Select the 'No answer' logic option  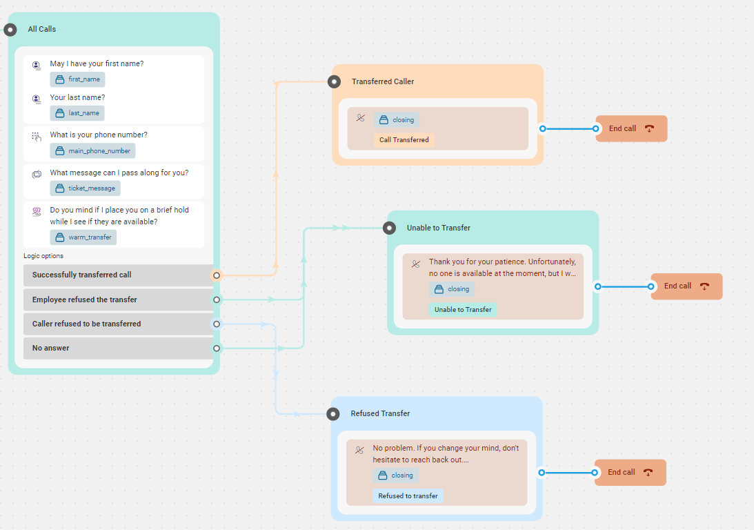pos(118,349)
